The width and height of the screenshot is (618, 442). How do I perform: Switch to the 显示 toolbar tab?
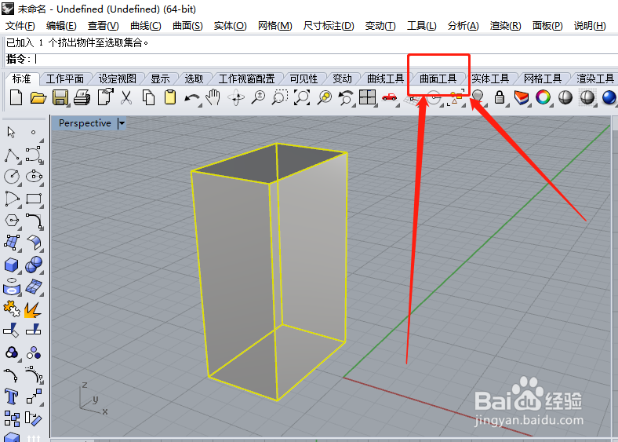coord(161,79)
